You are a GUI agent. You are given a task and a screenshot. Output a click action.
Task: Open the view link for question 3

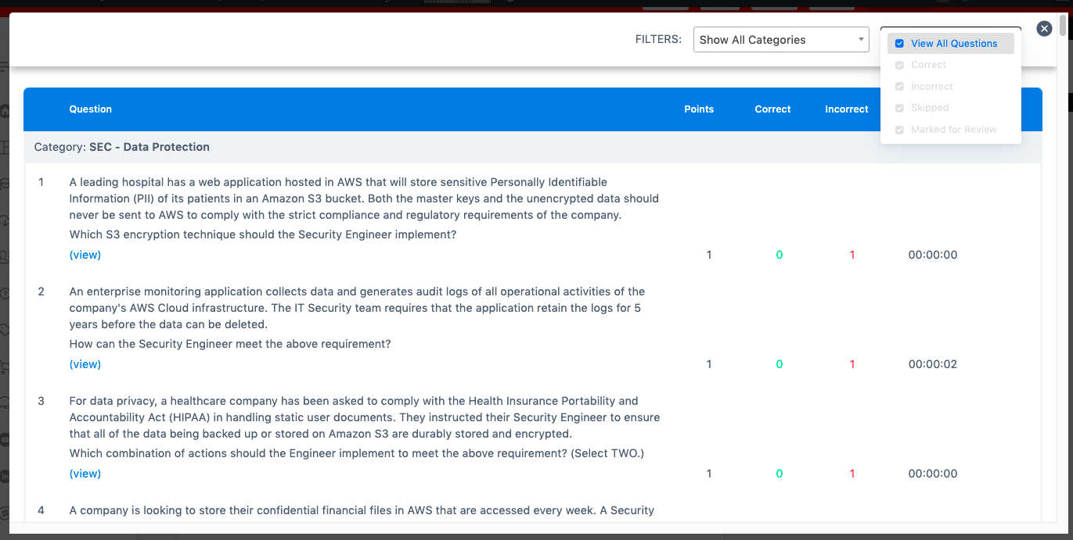[x=85, y=474]
